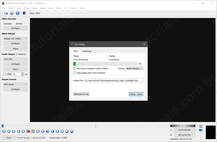The width and height of the screenshot is (217, 142).
Task: Switch to the Advanced tab
Action: (87, 51)
